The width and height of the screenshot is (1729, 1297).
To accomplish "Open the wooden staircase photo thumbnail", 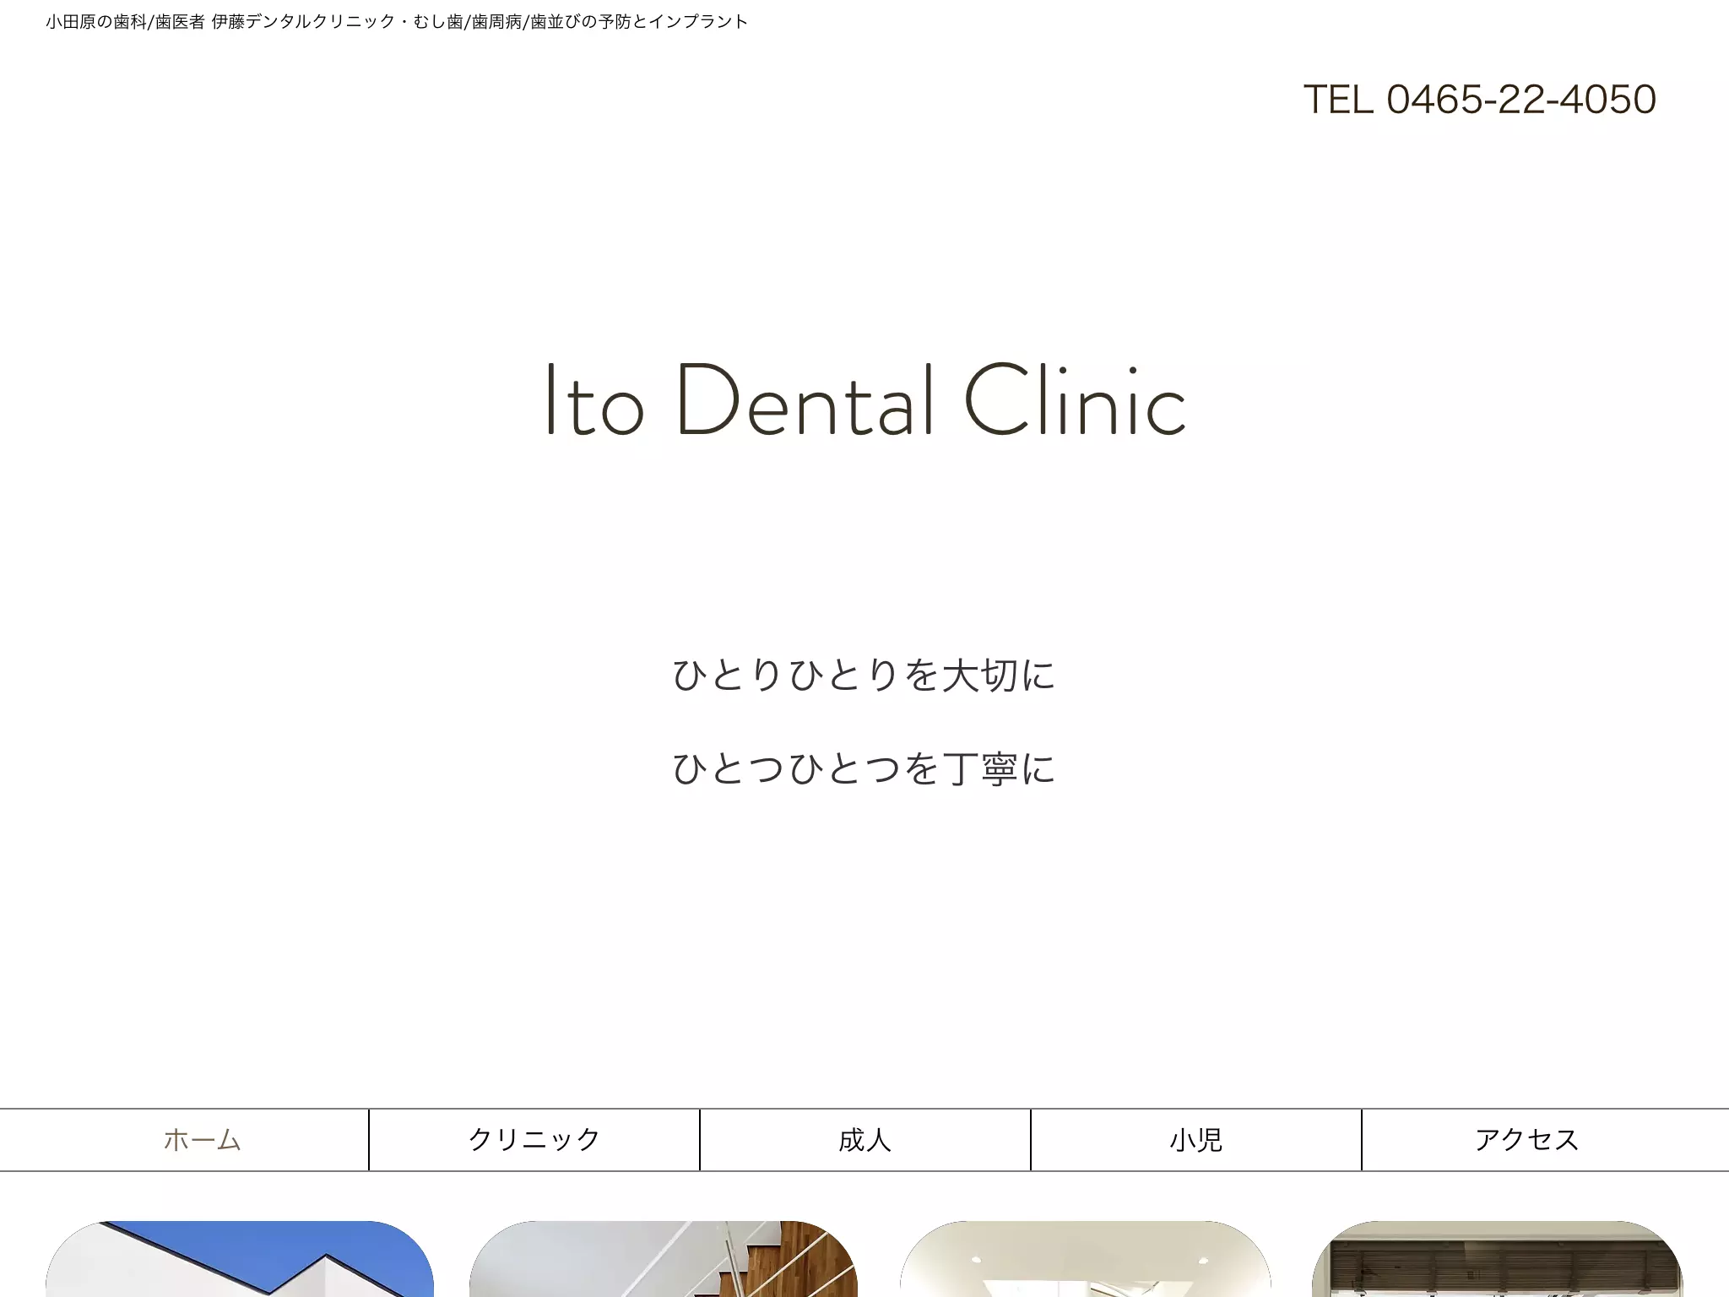I will click(664, 1259).
